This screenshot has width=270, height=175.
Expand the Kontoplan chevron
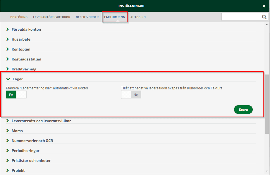[8, 49]
